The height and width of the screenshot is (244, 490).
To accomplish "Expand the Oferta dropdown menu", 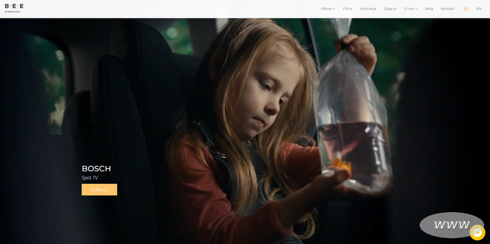I will pyautogui.click(x=327, y=9).
